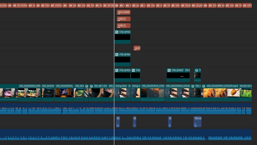Click the text icon on the "Hình" caption clip
Image resolution: width=257 pixels, height=145 pixels.
[43, 5]
